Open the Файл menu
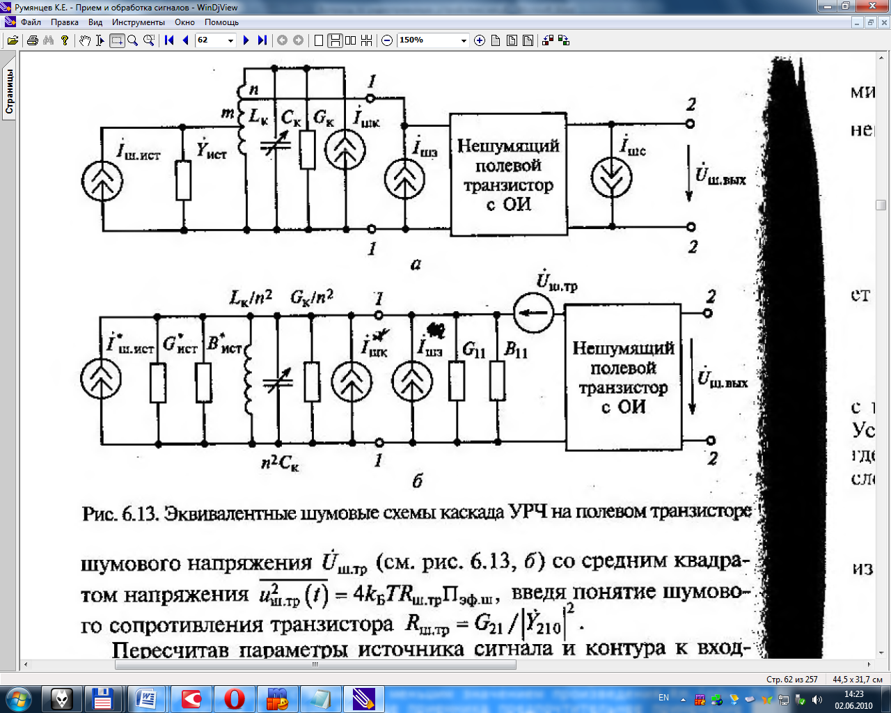 click(31, 22)
